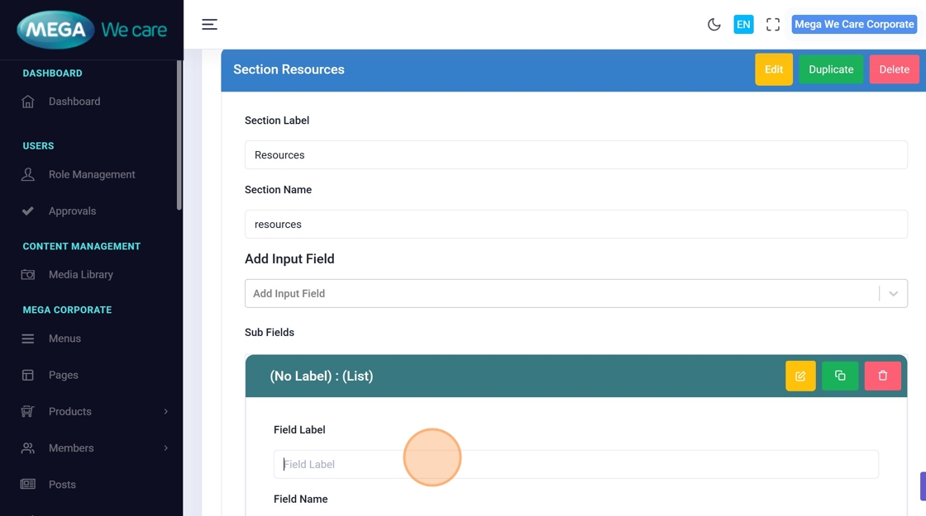
Task: Click the yellow edit icon on List subfield
Action: pyautogui.click(x=800, y=376)
